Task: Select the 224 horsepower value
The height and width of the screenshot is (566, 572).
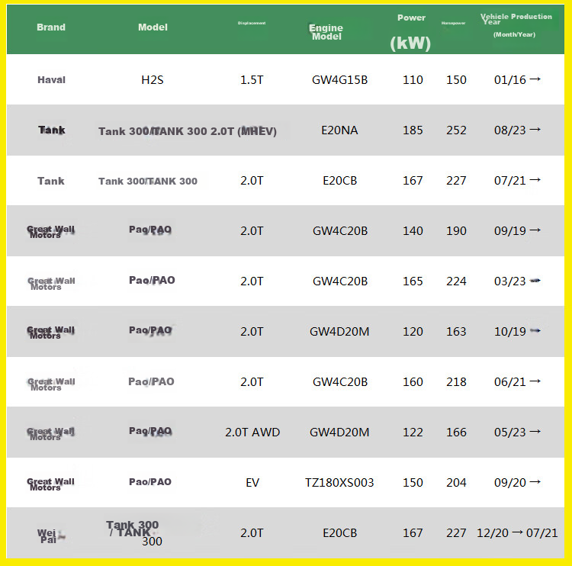Action: pyautogui.click(x=456, y=281)
